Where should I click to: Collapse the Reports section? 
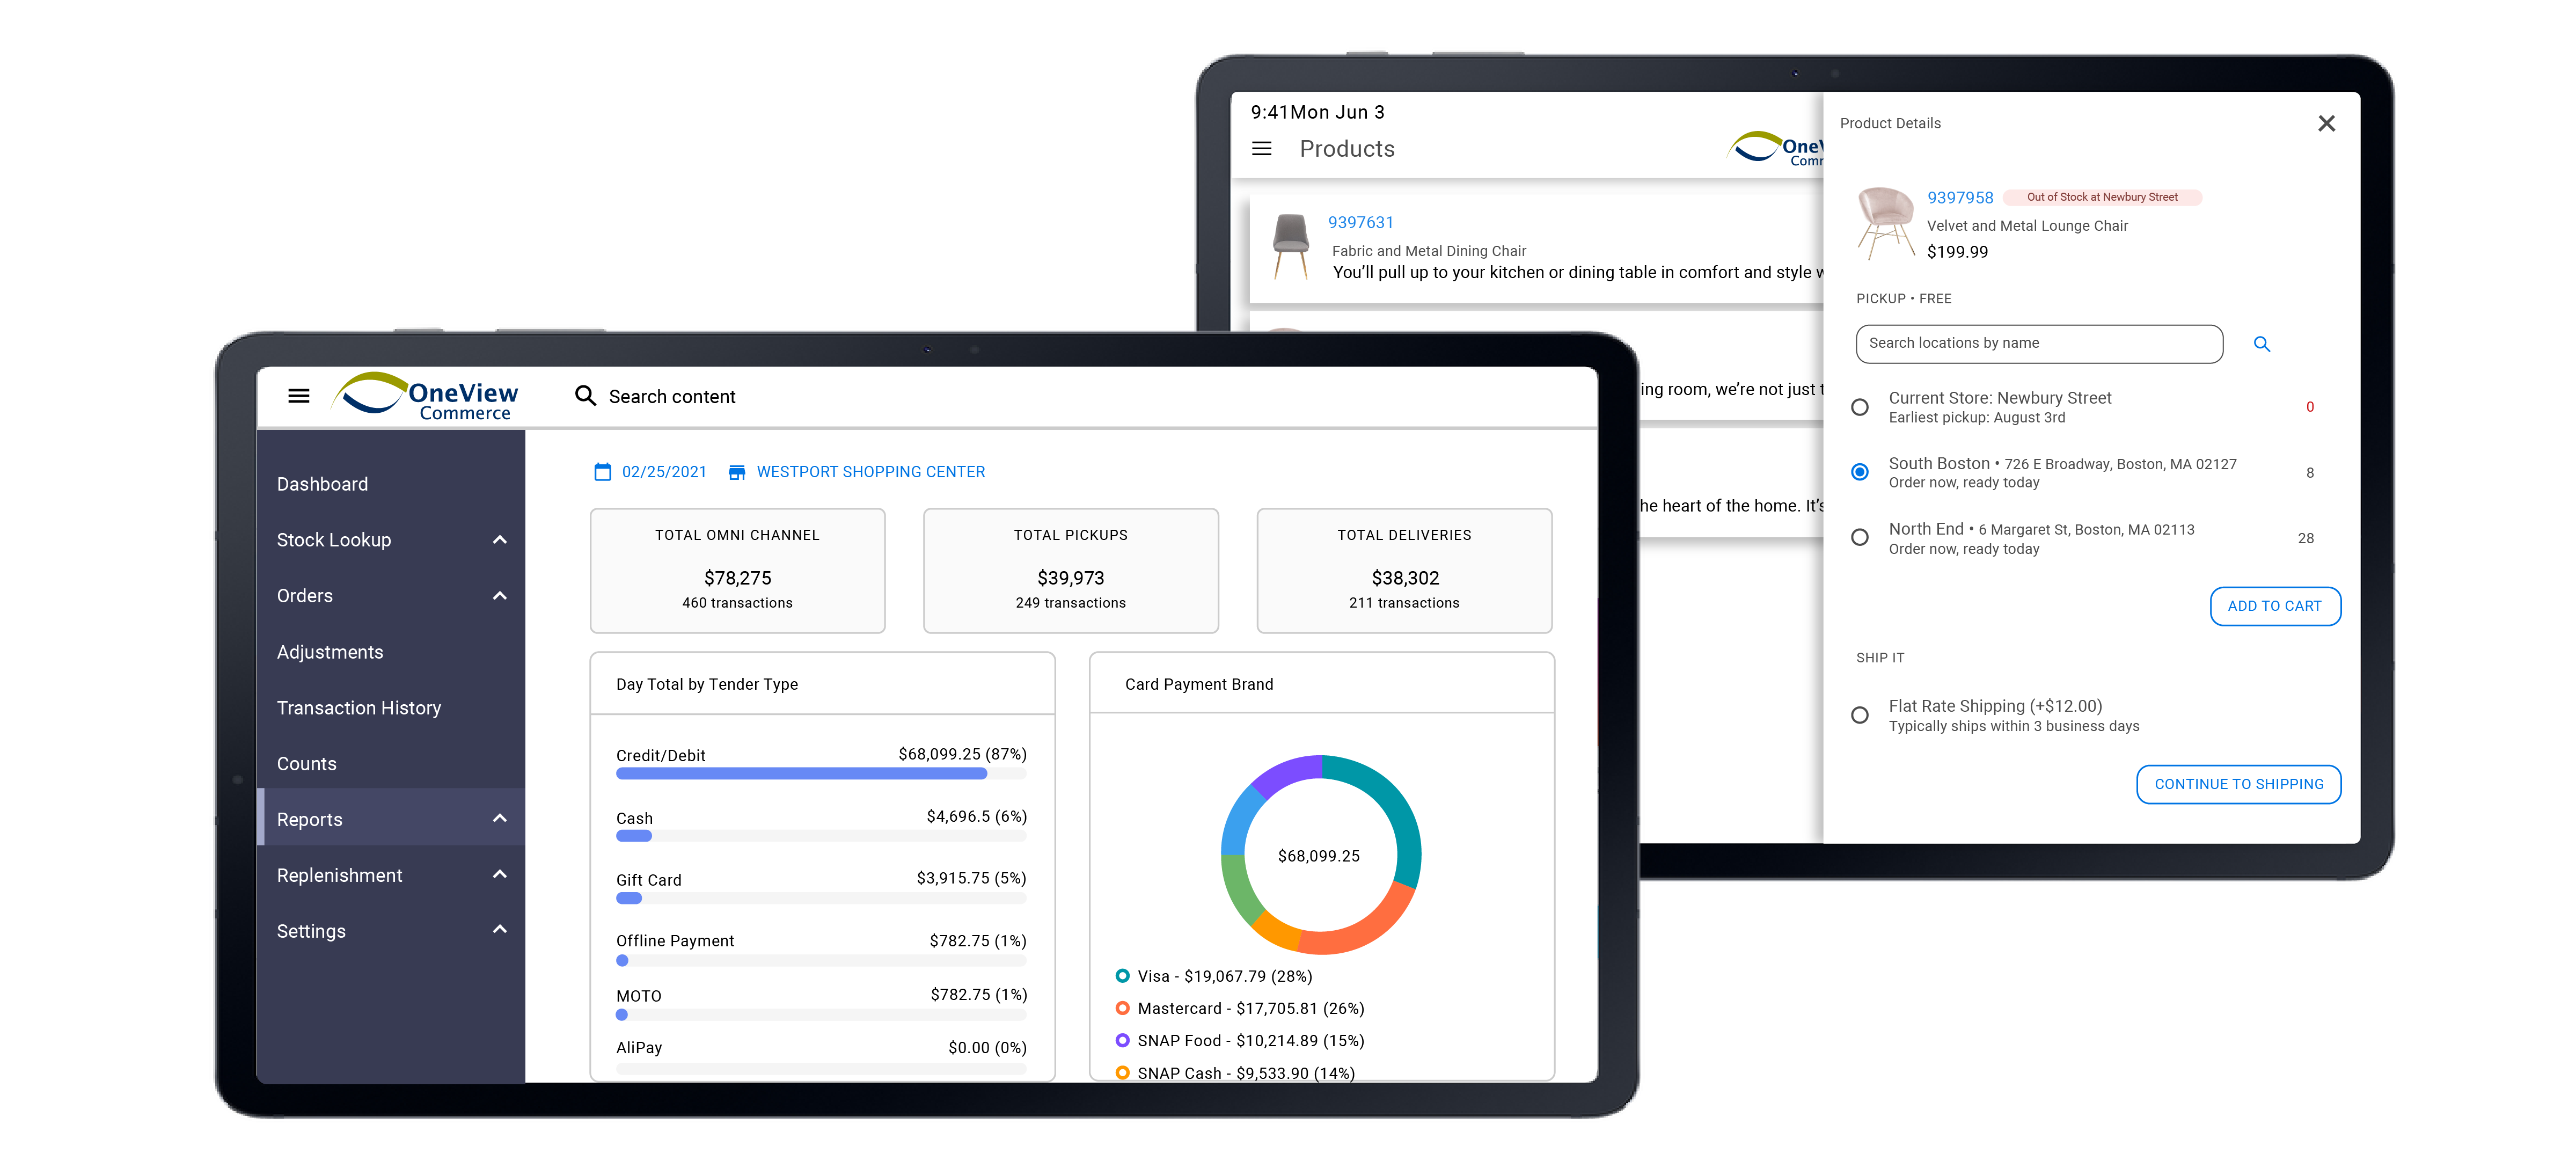click(499, 817)
